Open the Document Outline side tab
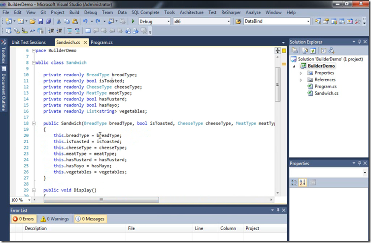Image resolution: width=371 pixels, height=243 pixels. pos(3,89)
